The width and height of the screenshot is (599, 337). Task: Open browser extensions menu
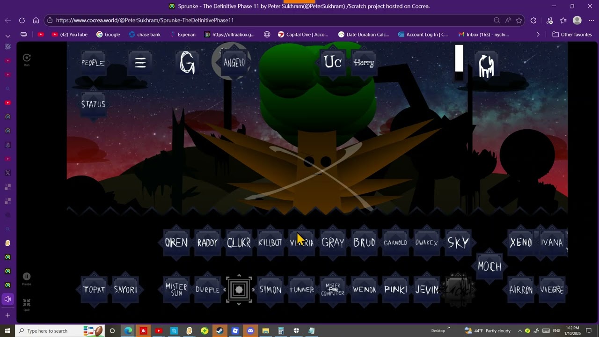click(x=533, y=20)
